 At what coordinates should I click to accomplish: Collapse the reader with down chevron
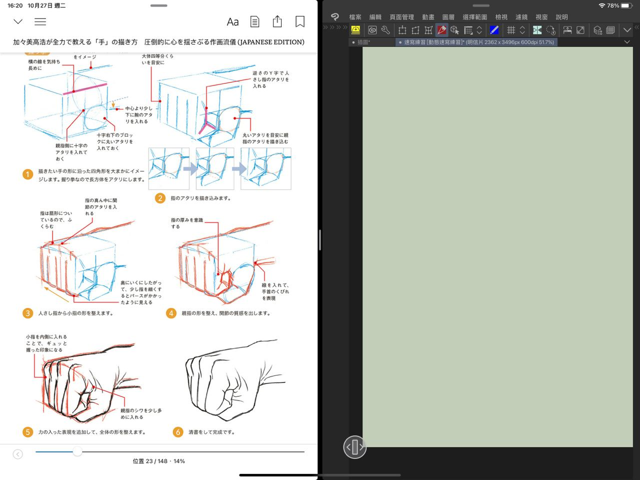click(18, 21)
